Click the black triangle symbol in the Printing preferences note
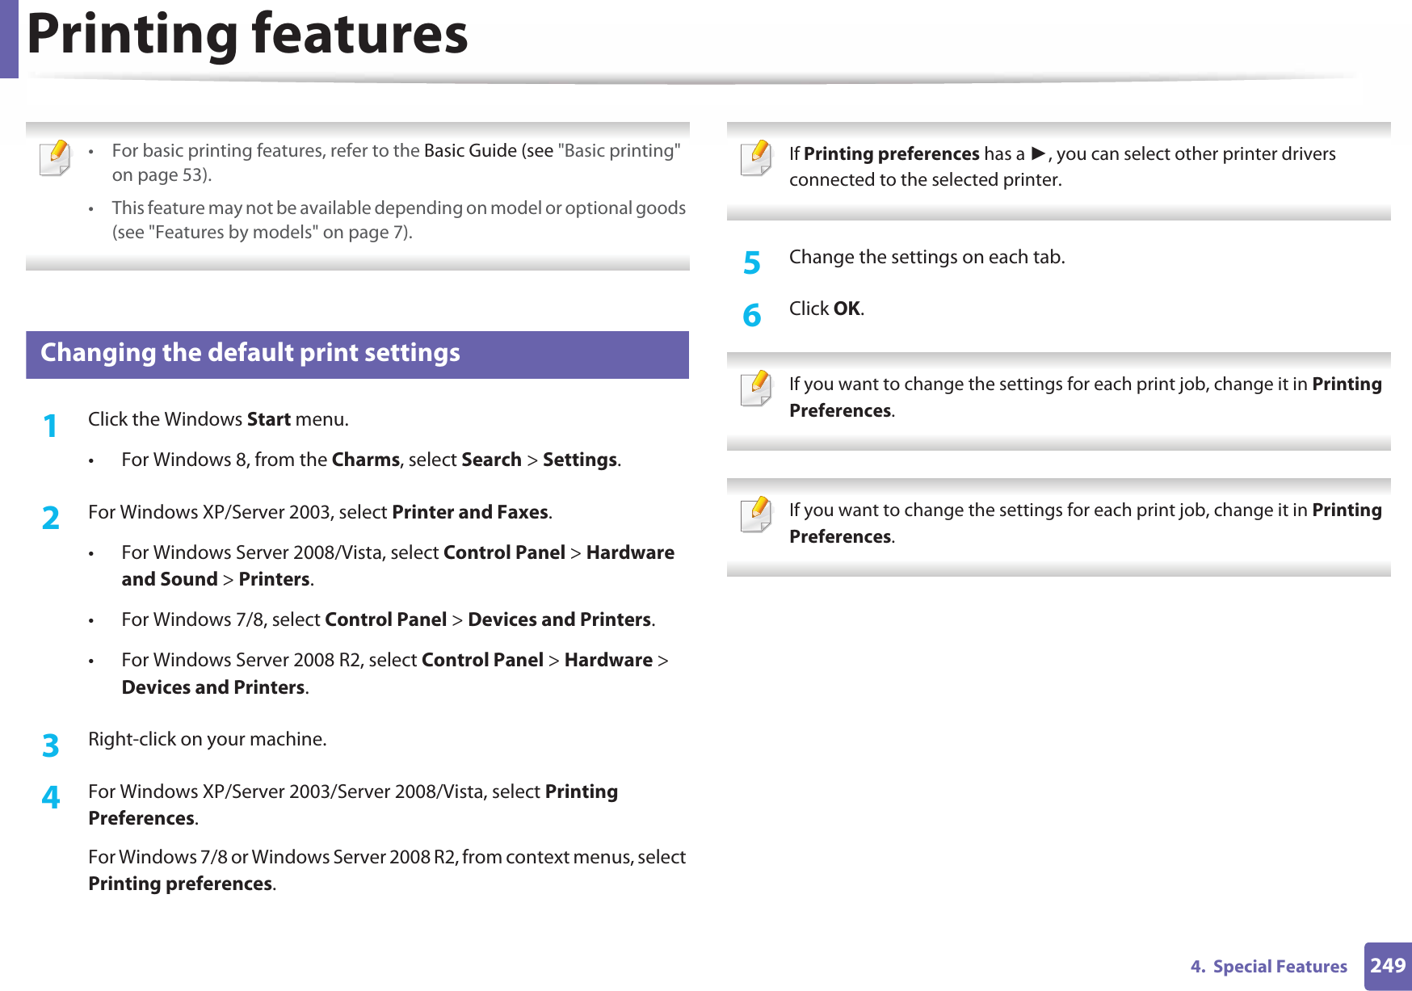This screenshot has width=1412, height=991. [x=1038, y=153]
